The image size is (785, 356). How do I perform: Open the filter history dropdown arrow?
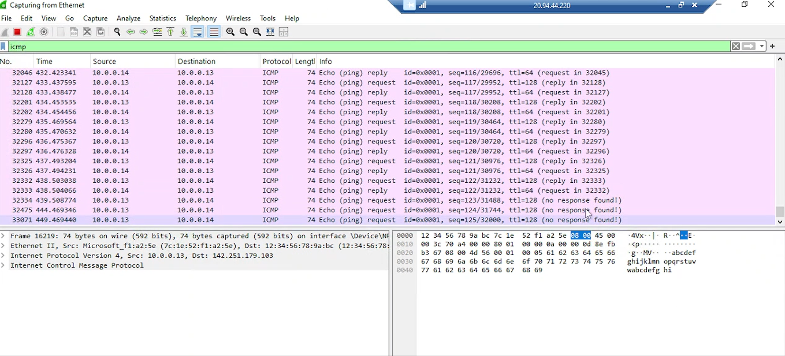pos(762,47)
